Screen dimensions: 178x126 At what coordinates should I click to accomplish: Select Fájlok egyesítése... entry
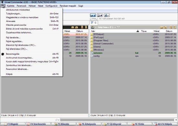pos(32,41)
